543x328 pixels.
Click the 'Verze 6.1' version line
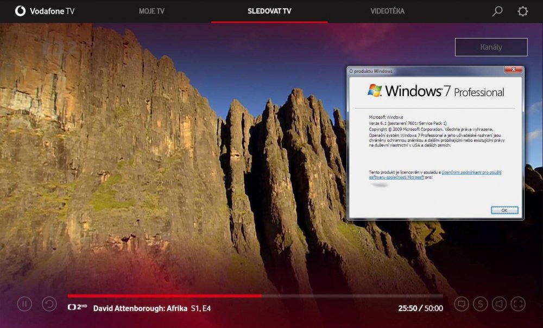408,123
